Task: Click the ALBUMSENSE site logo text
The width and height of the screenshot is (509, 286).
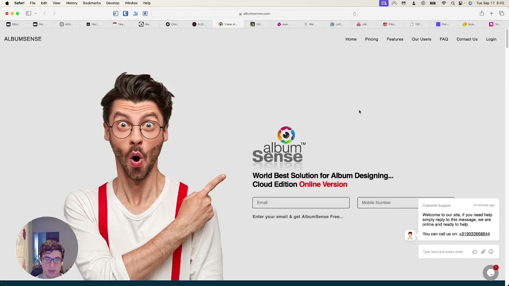Action: coord(23,39)
